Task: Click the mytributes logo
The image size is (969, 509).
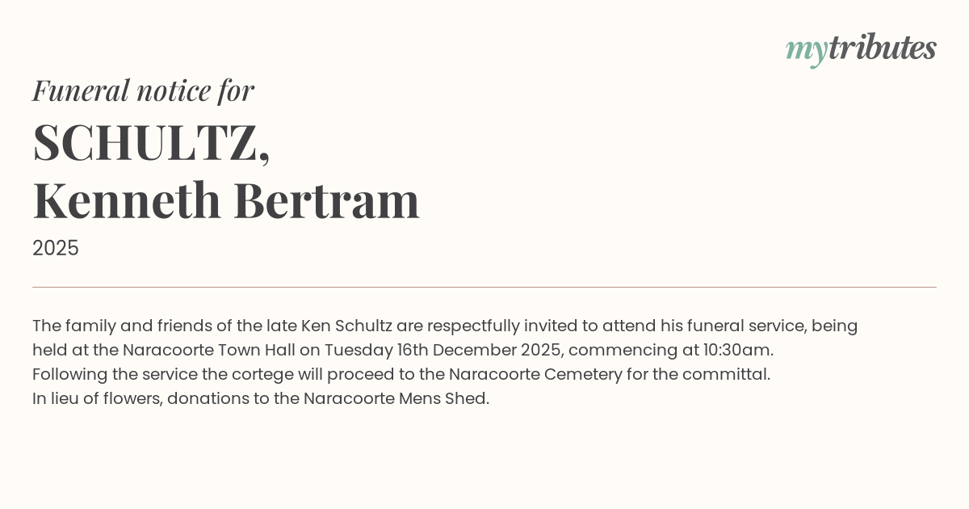Action: (861, 48)
